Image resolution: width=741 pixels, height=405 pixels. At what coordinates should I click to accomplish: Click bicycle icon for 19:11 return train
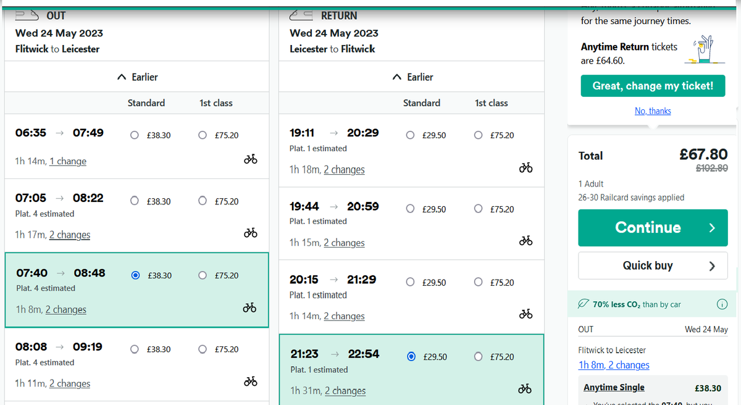tap(525, 167)
